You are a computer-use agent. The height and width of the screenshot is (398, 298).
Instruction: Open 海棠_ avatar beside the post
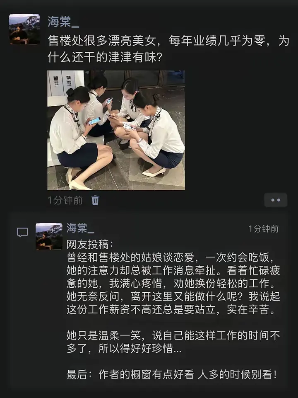pos(24,29)
